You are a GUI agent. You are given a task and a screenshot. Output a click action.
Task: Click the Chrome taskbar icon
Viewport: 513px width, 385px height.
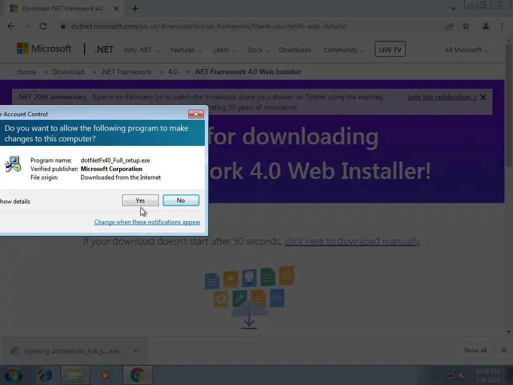pos(138,375)
